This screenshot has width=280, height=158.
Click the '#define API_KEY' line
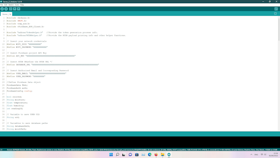coord(41,56)
